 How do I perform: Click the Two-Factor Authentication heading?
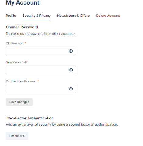pyautogui.click(x=30, y=118)
